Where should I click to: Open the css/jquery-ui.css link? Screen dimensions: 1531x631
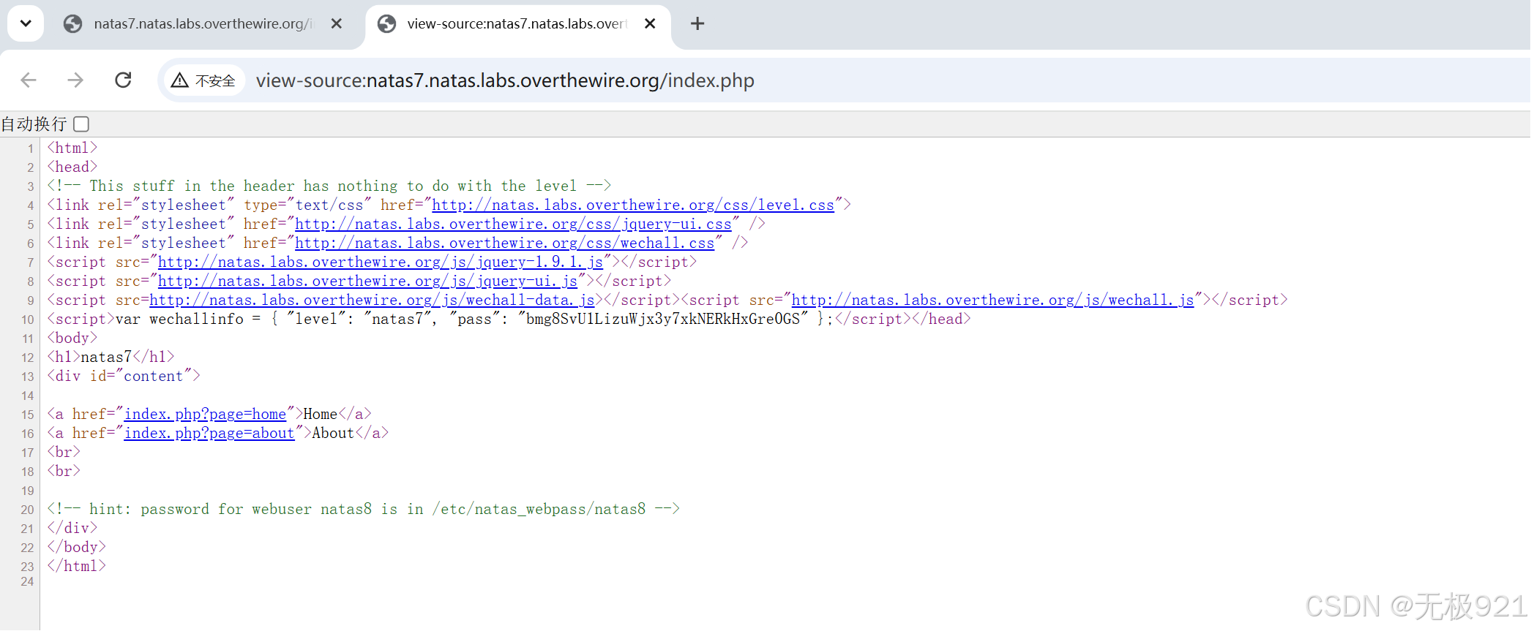(x=513, y=224)
